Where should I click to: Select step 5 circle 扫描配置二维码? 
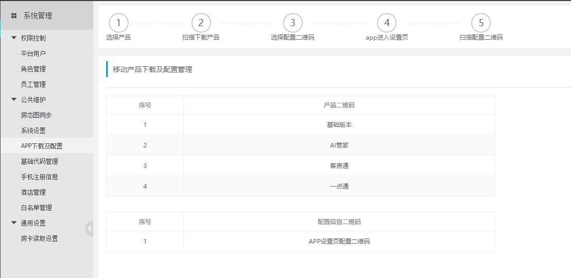[481, 23]
